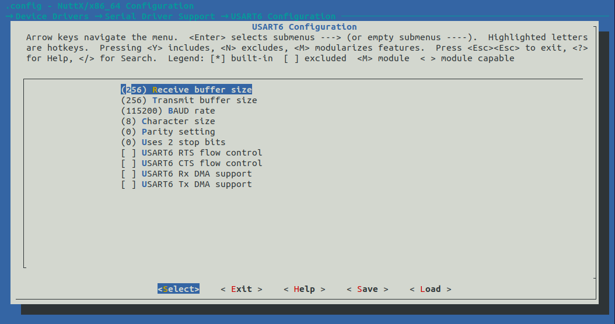Toggle USART6 CTS flow control
This screenshot has width=615, height=324.
click(191, 163)
